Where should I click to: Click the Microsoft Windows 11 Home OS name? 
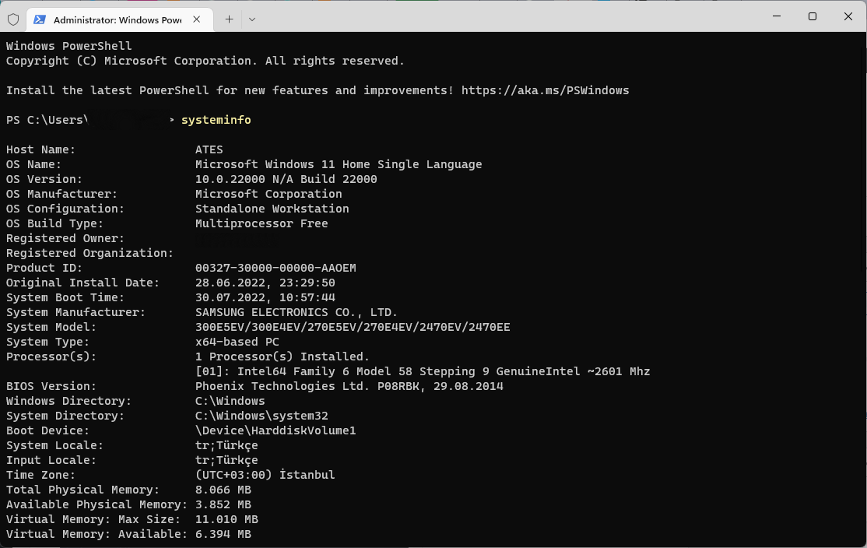[x=339, y=164]
